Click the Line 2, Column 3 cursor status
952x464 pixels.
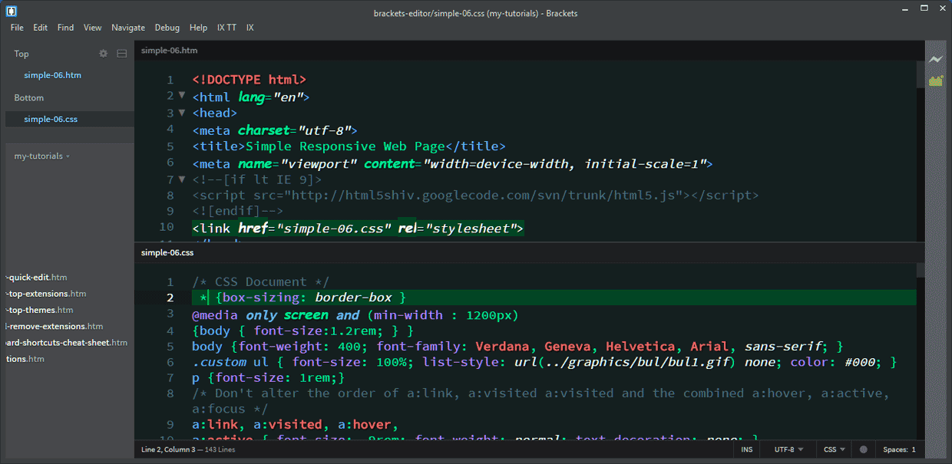click(170, 449)
